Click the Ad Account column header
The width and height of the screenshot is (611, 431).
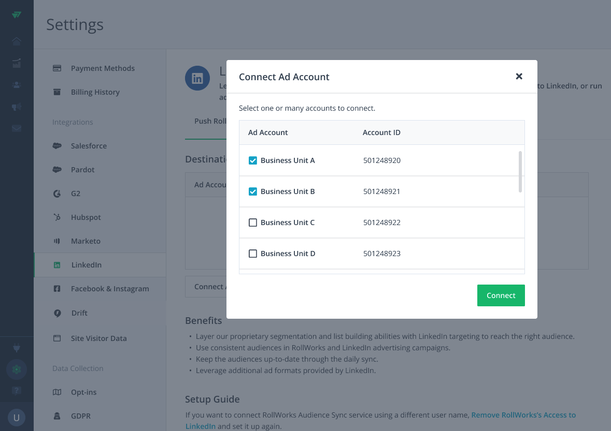click(268, 132)
